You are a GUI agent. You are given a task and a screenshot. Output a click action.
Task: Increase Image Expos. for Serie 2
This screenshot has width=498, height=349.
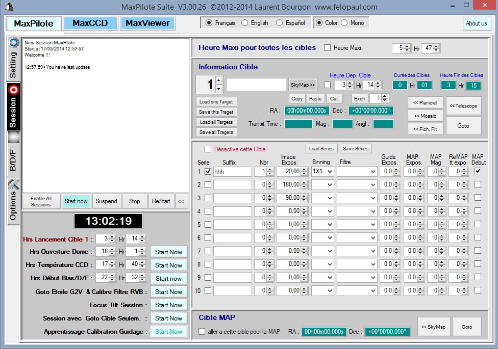304,183
